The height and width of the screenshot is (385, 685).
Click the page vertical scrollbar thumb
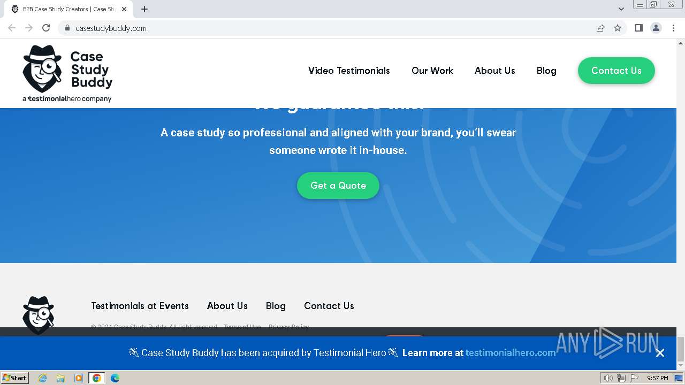(x=681, y=349)
